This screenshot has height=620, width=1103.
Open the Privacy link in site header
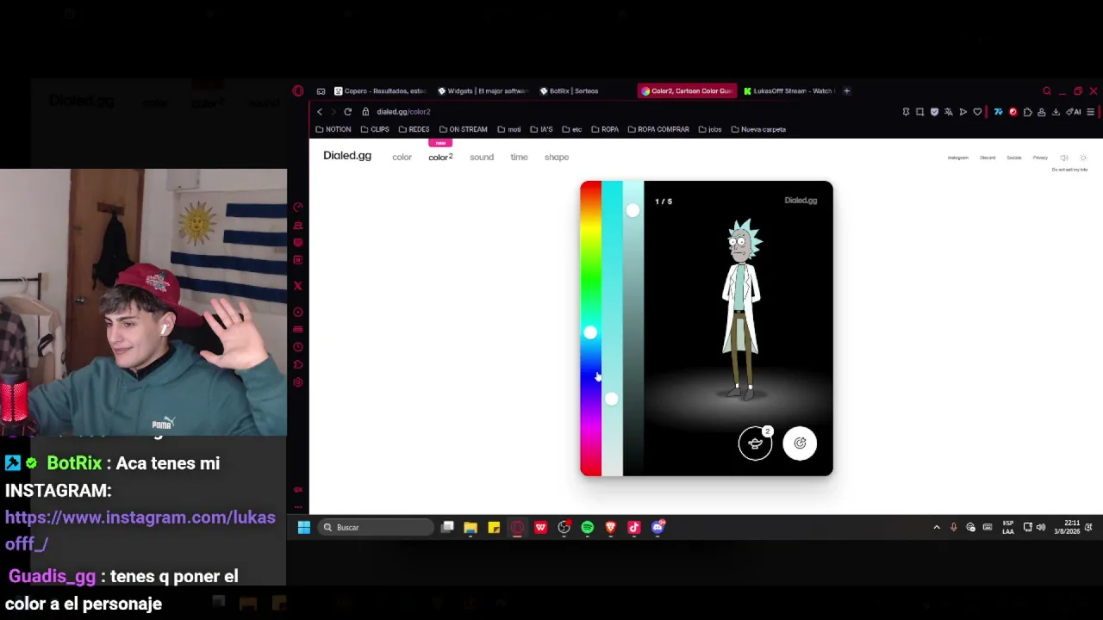[x=1040, y=158]
